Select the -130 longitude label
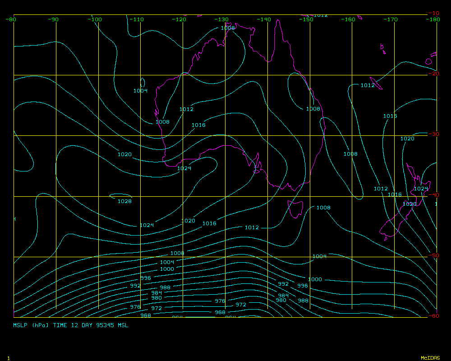451x361 pixels. (x=221, y=19)
